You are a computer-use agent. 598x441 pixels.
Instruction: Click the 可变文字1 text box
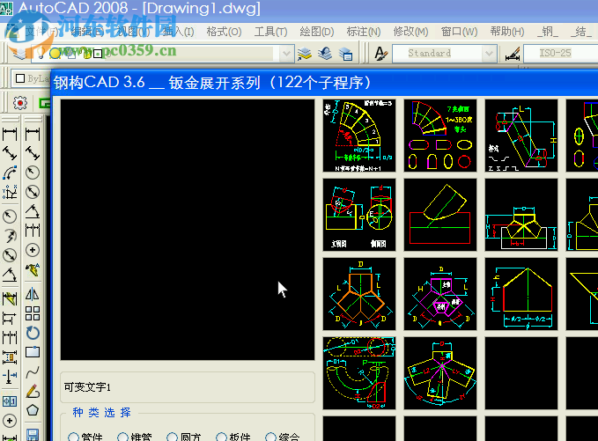click(188, 387)
